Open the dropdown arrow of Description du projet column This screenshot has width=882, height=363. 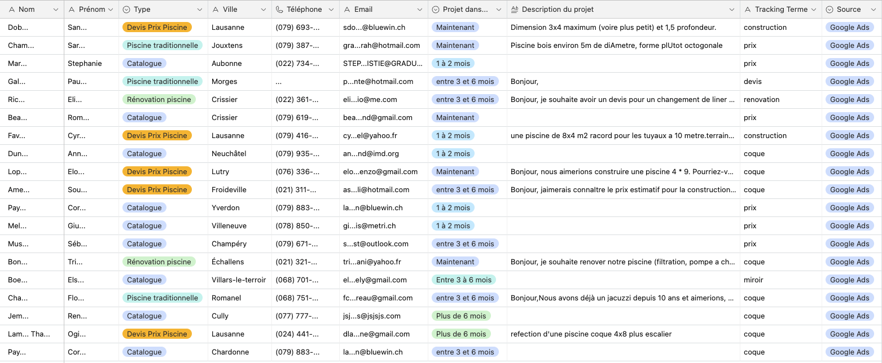pos(732,10)
